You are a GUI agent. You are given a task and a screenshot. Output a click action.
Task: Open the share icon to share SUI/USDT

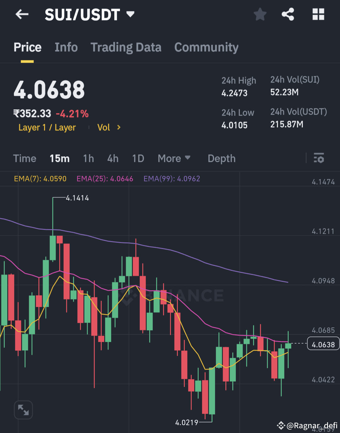pos(287,14)
